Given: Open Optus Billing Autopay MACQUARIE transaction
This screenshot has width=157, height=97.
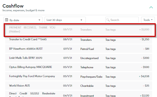Looking at the screenshot, I should tap(31, 67).
